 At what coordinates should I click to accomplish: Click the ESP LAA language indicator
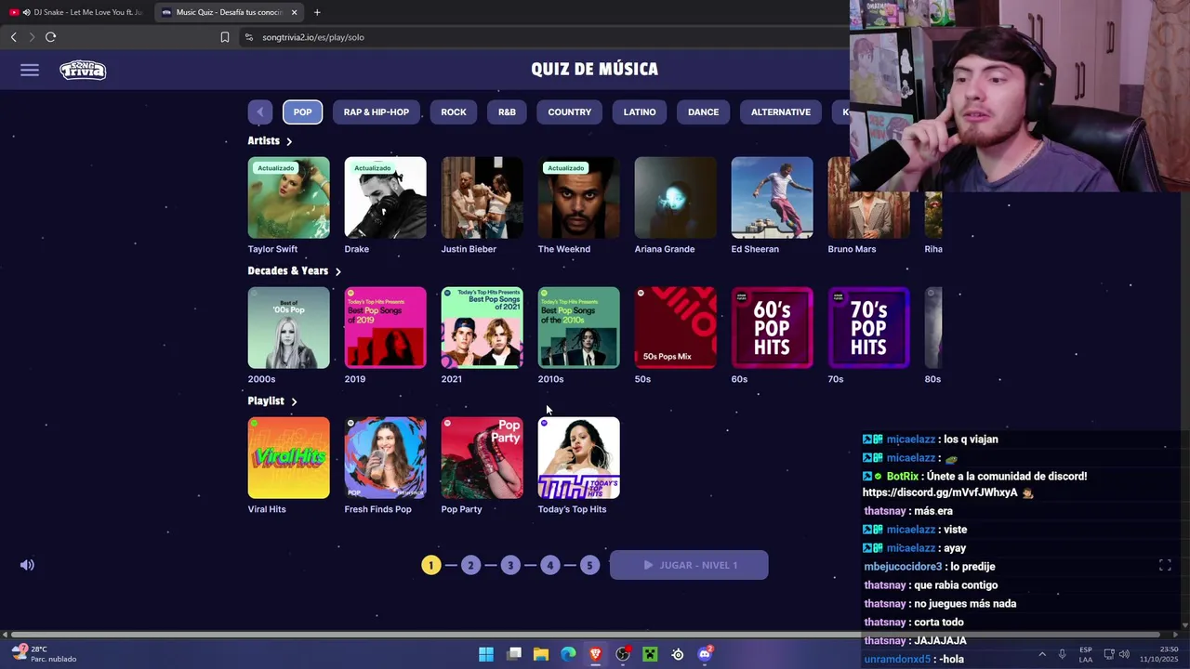(x=1086, y=654)
